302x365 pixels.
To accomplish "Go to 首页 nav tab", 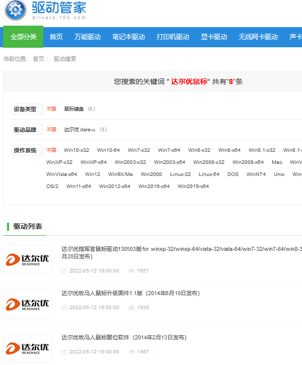I will pyautogui.click(x=56, y=37).
